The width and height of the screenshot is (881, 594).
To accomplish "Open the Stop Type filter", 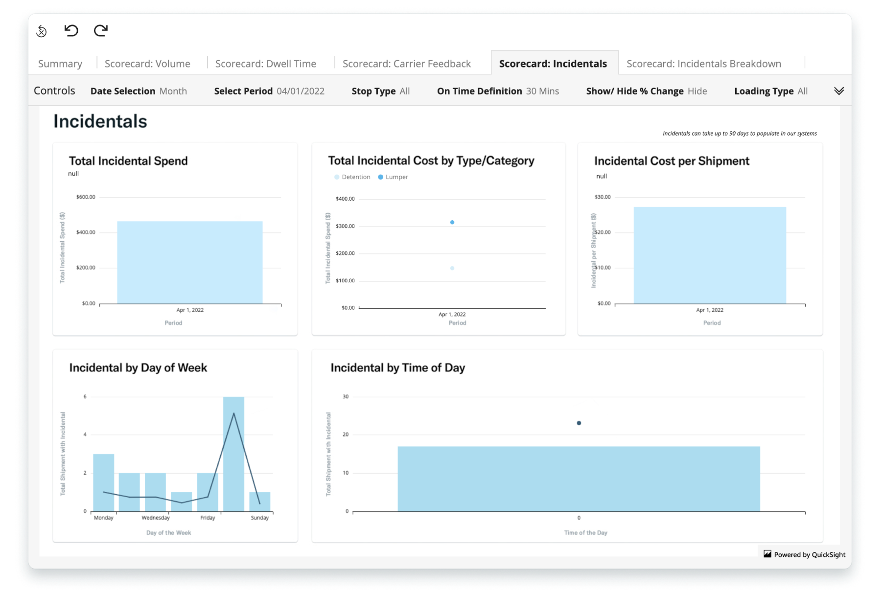I will pos(380,91).
